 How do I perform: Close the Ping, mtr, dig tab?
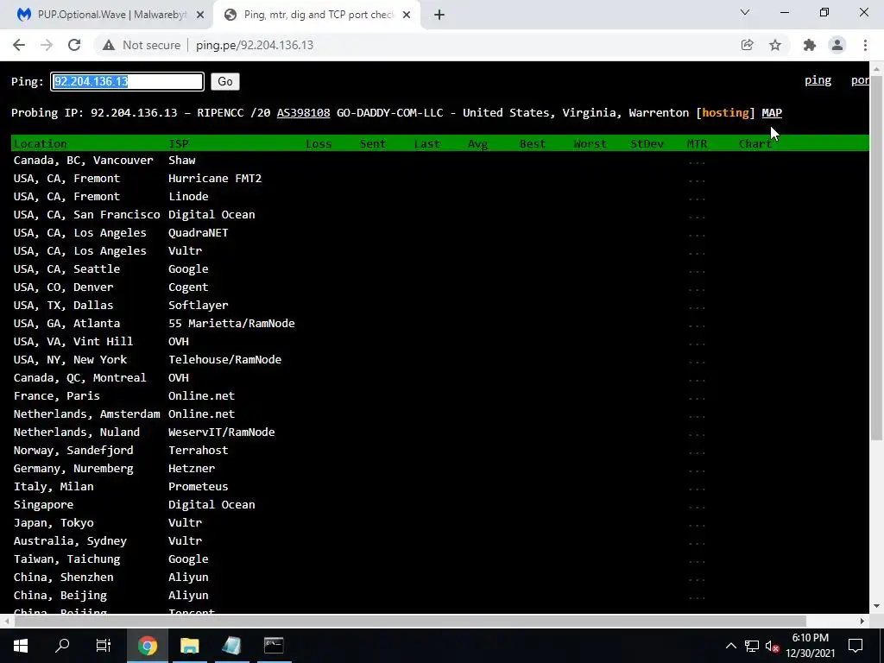(x=407, y=15)
